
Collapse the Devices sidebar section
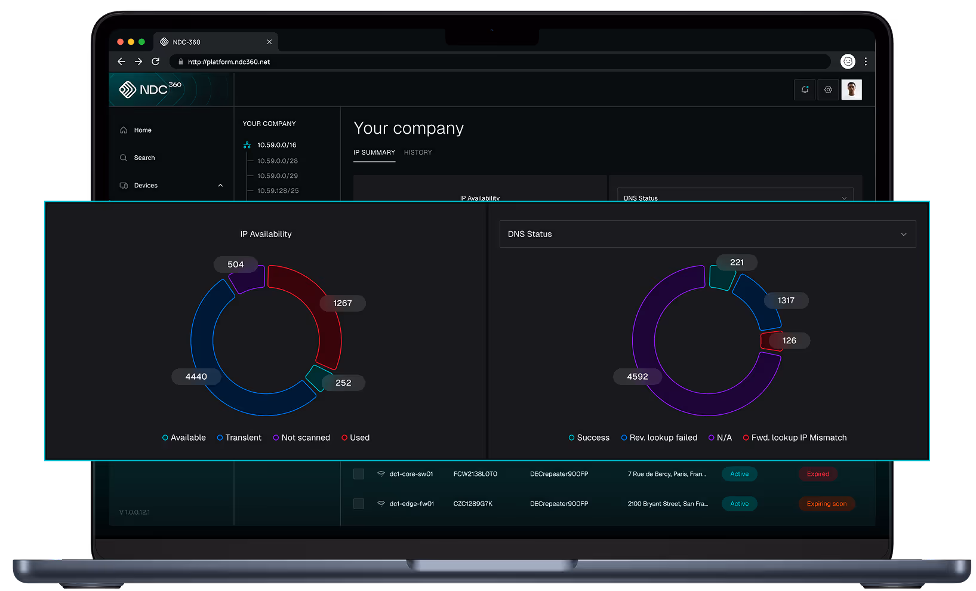[220, 185]
